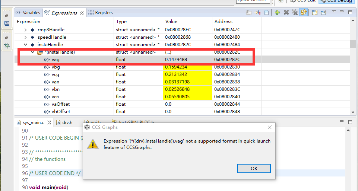Click the scroll down arrow in Expressions view
Image resolution: width=358 pixels, height=191 pixels.
(353, 112)
